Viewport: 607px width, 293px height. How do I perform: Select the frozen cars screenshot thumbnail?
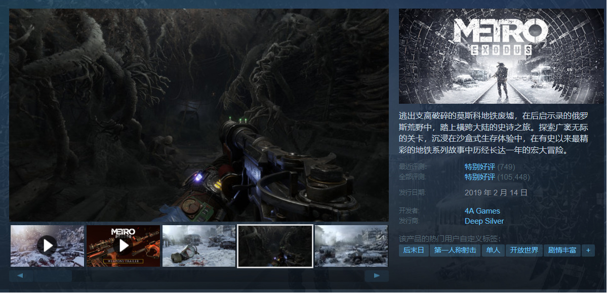(x=351, y=246)
